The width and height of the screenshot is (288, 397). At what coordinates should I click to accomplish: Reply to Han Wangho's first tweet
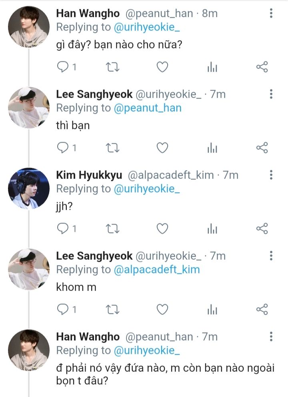(x=63, y=67)
